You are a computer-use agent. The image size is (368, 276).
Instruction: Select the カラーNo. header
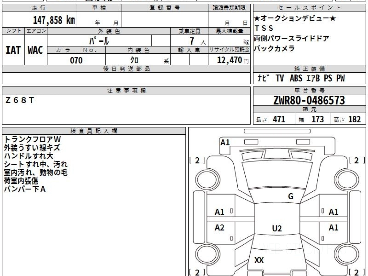76,50
